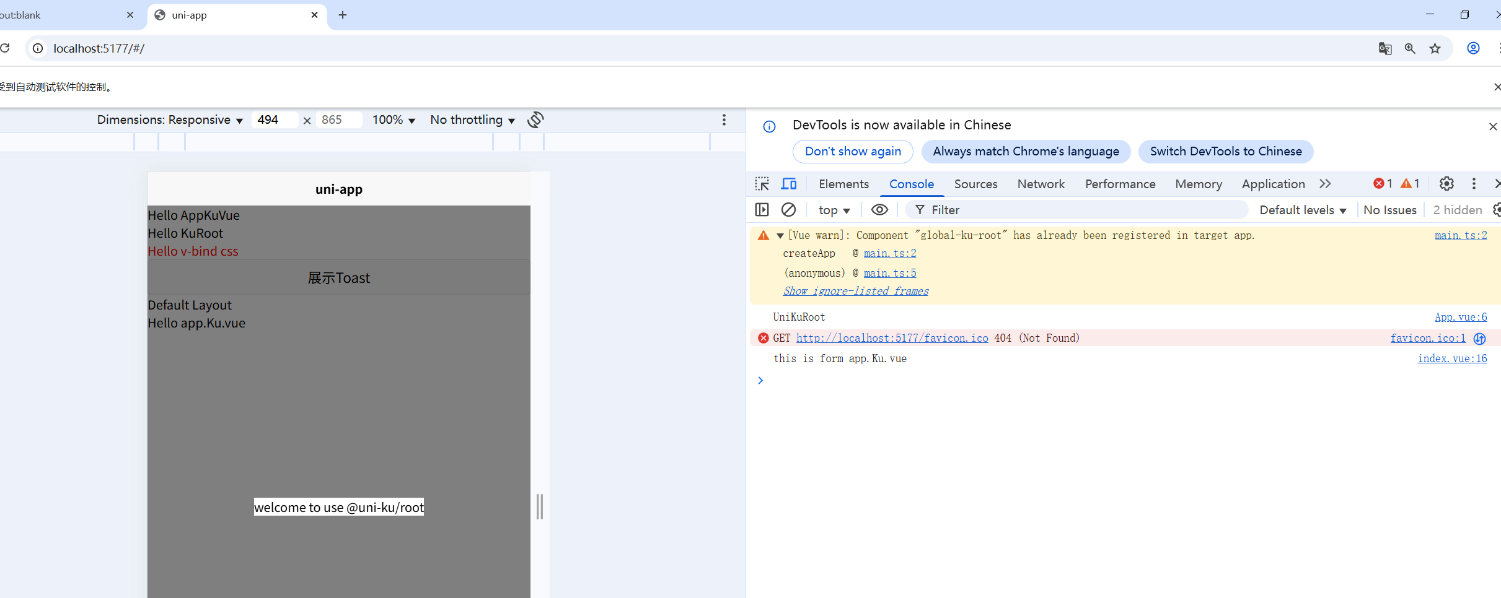The height and width of the screenshot is (598, 1501).
Task: Open DevTools settings gear icon
Action: (1446, 184)
